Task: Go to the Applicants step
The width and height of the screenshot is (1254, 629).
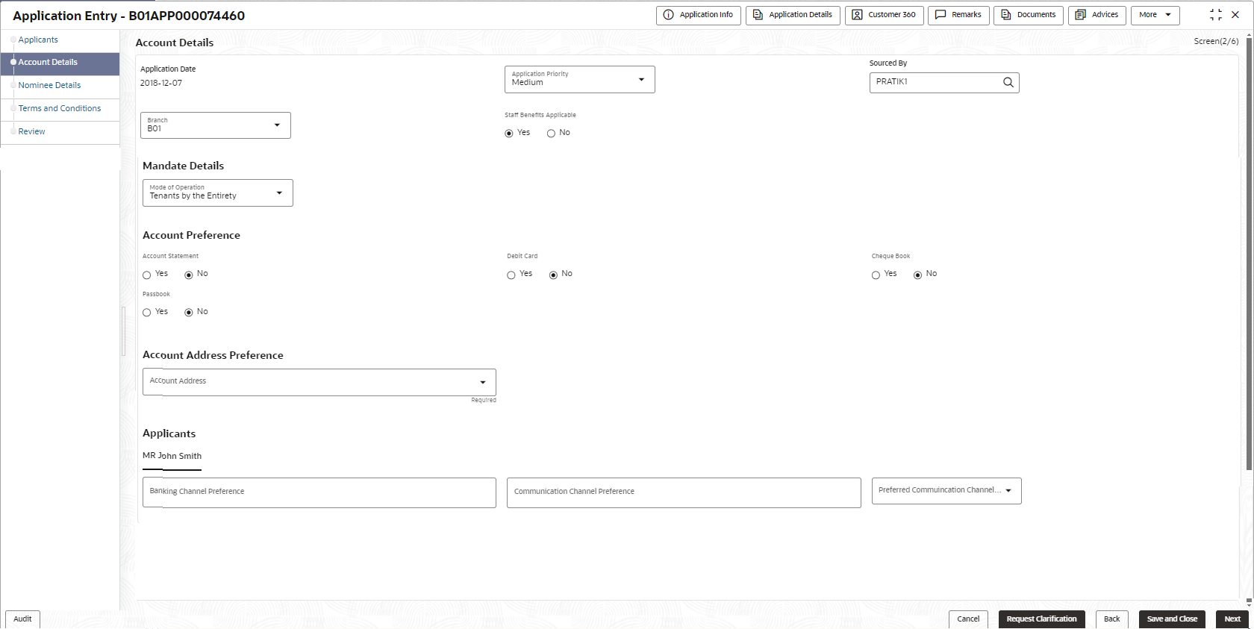Action: coord(38,40)
